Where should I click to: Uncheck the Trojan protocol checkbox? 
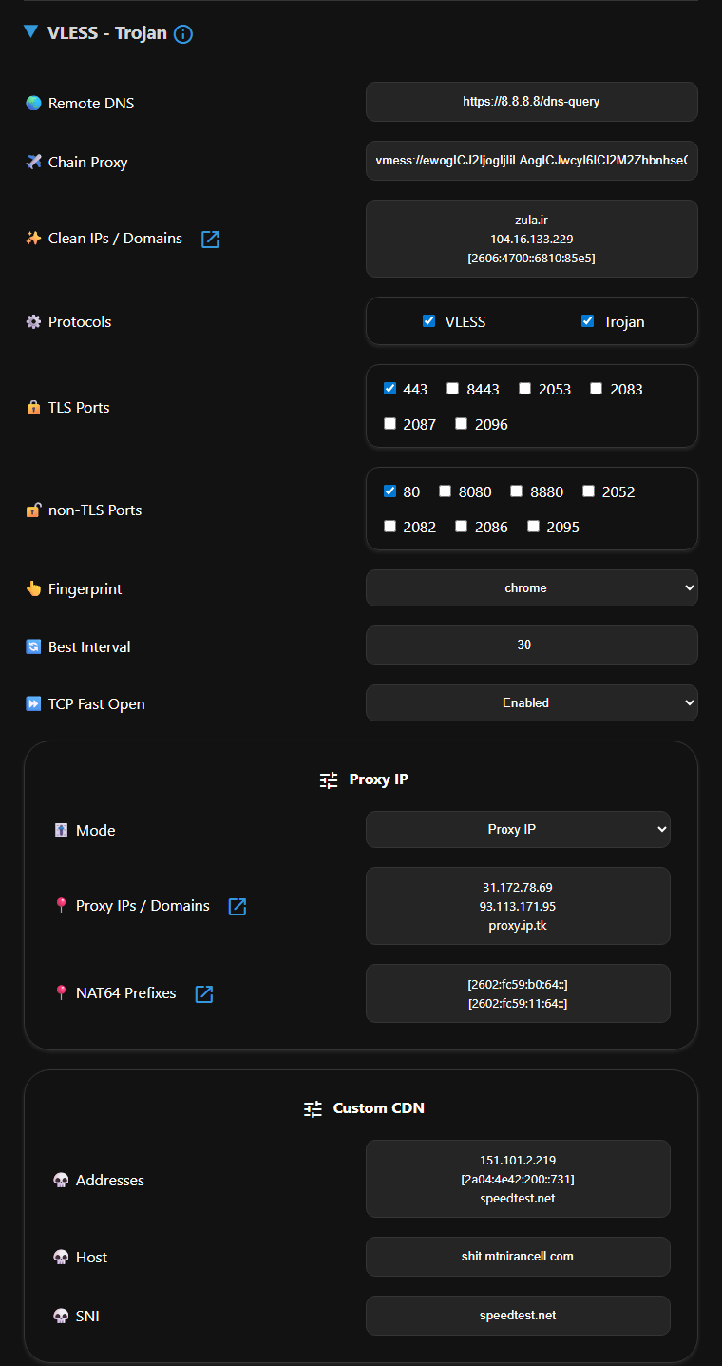(x=587, y=320)
